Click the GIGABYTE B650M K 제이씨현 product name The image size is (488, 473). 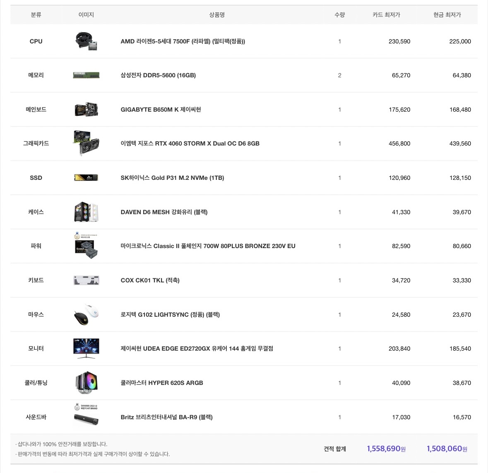click(x=161, y=110)
